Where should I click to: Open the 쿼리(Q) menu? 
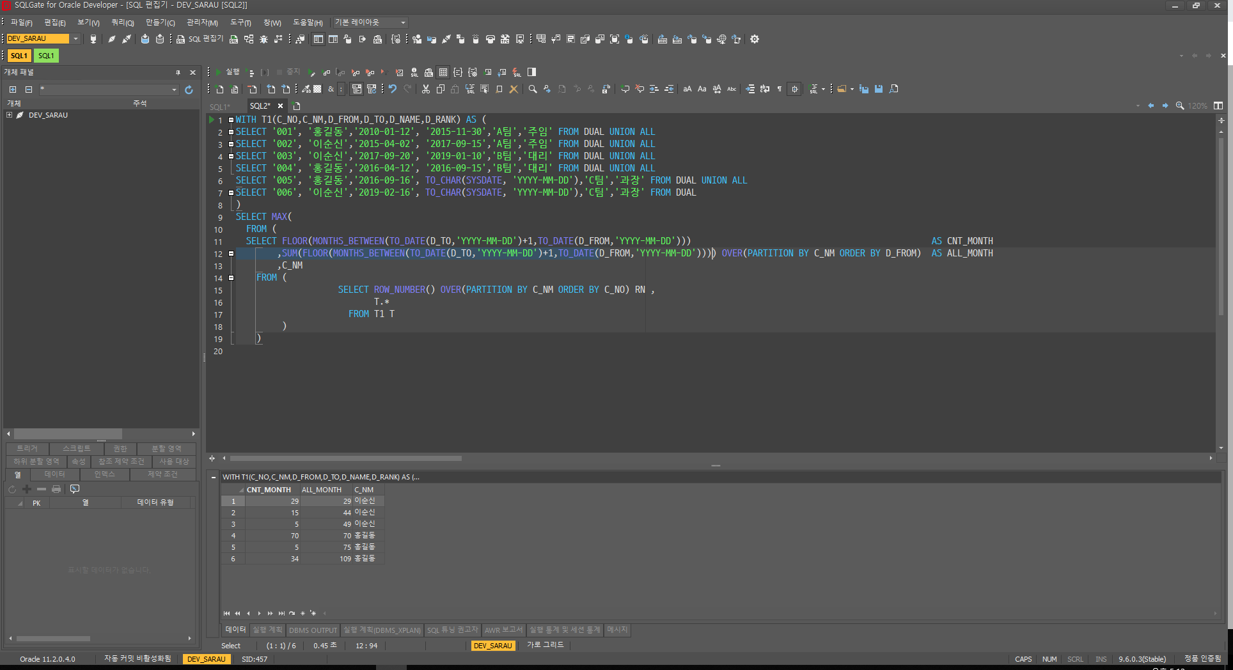point(122,22)
